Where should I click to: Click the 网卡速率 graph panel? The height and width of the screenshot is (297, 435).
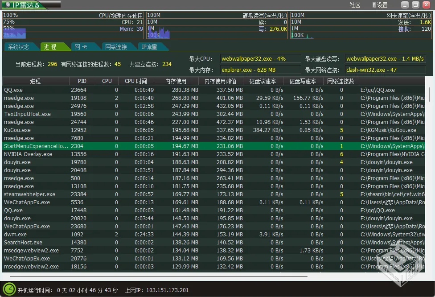pos(361,25)
